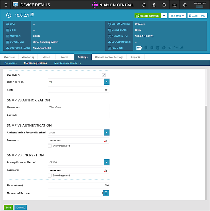
Task: Click the Authentication Password field
Action: [78, 140]
